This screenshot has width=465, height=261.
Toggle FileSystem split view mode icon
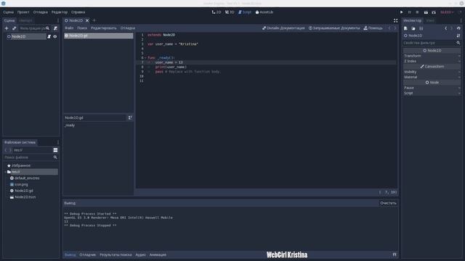pyautogui.click(x=55, y=150)
